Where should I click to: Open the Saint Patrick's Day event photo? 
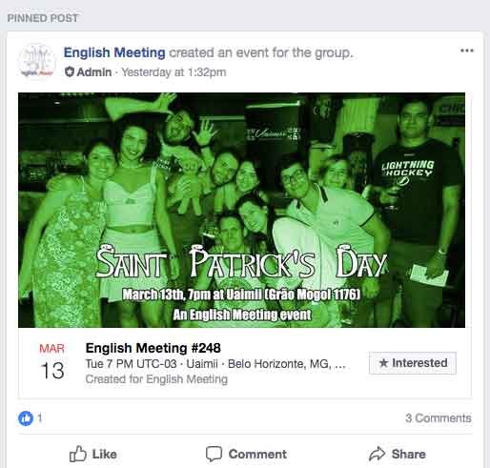click(x=241, y=210)
